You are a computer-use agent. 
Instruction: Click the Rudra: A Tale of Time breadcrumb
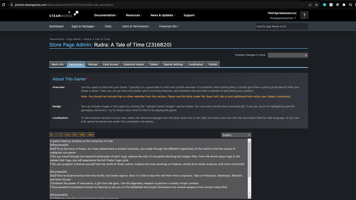97,39
